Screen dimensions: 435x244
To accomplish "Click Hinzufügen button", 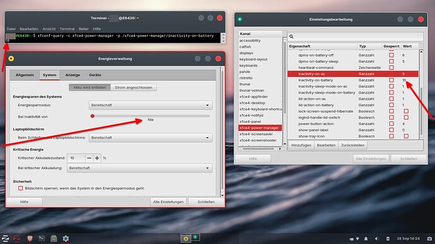I will tap(301, 145).
